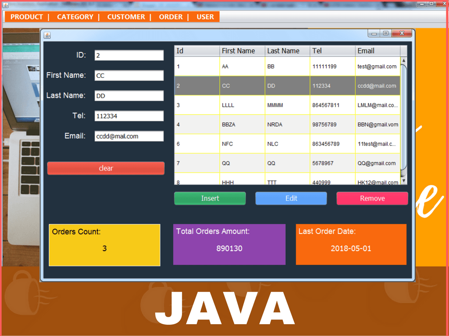Click the Tel input field
Image resolution: width=449 pixels, height=336 pixels.
(x=128, y=115)
